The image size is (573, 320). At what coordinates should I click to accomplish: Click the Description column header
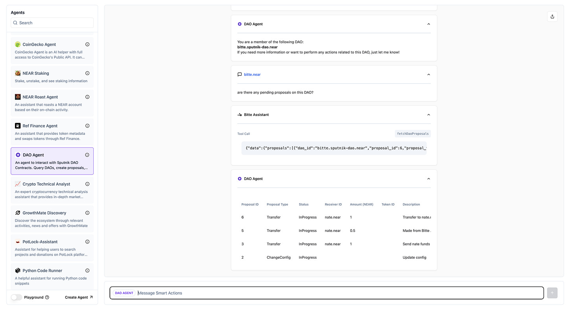[411, 204]
